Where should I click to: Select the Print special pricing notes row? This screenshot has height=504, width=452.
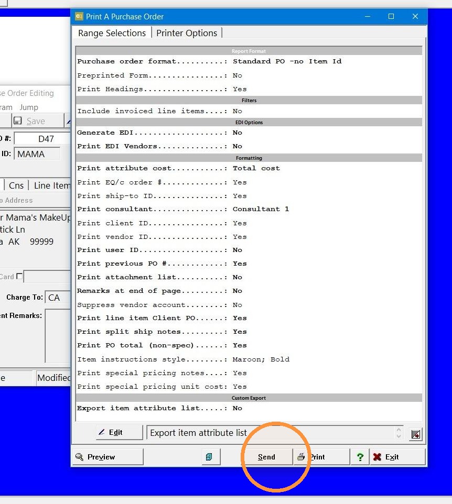(x=249, y=373)
